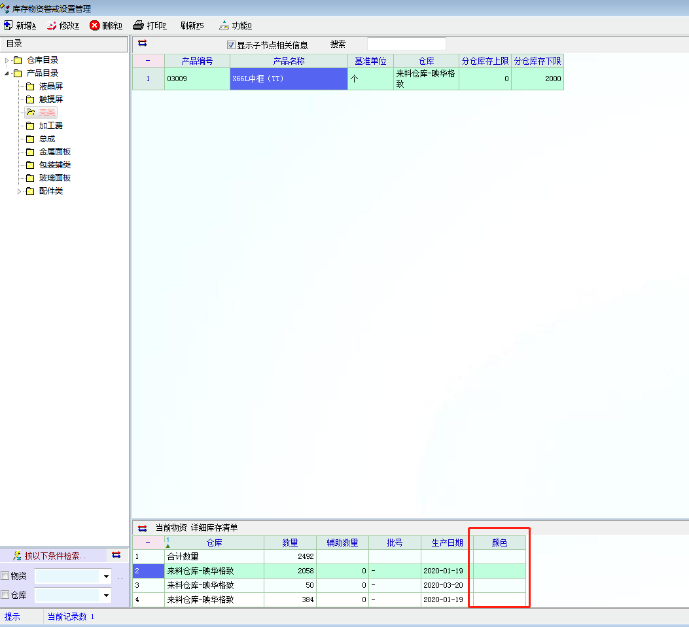Open the 功能 (Function) toolbar icon

(x=224, y=26)
